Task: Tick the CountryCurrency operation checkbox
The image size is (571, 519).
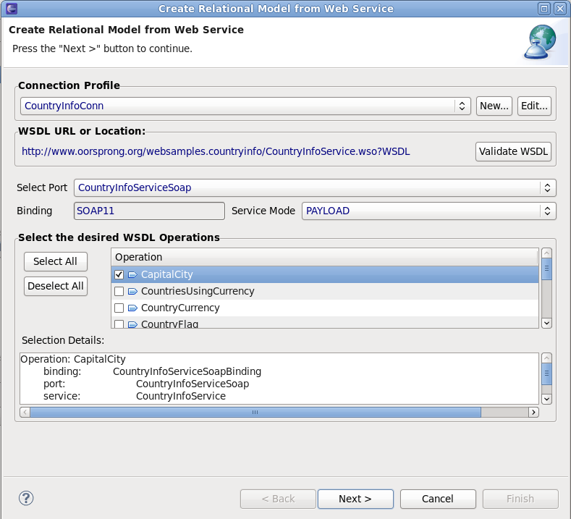Action: (x=119, y=308)
